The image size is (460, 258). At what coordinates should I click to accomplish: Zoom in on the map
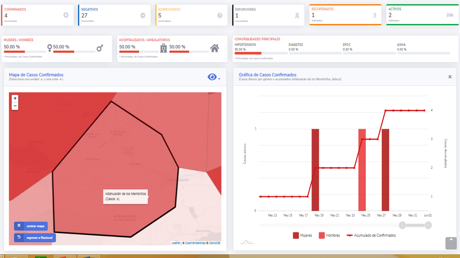[x=15, y=98]
